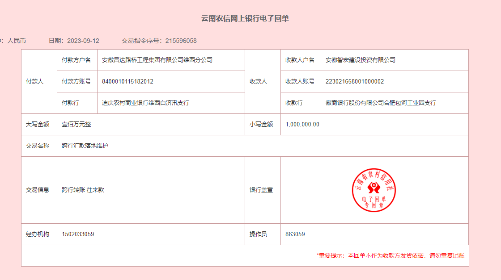Select payee account number 223021658001000002
Viewport: 501px width, 280px height.
coord(355,81)
